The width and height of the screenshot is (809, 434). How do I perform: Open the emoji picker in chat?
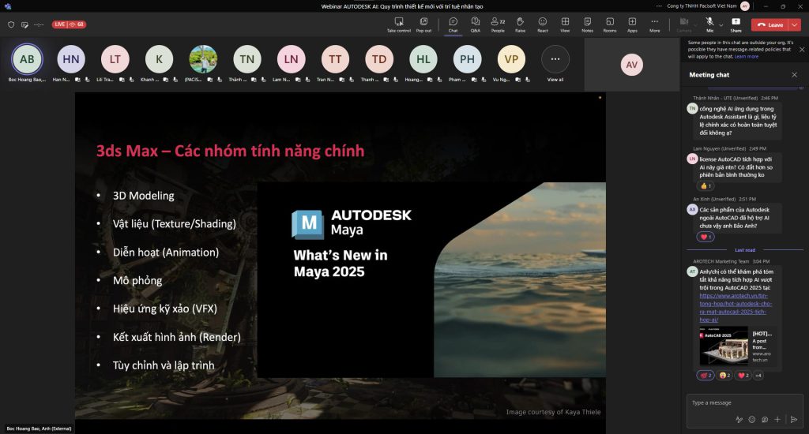tap(752, 420)
